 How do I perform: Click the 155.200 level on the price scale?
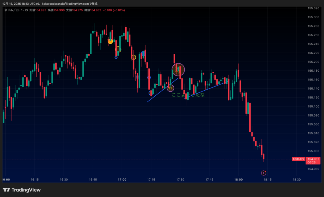click(x=313, y=62)
